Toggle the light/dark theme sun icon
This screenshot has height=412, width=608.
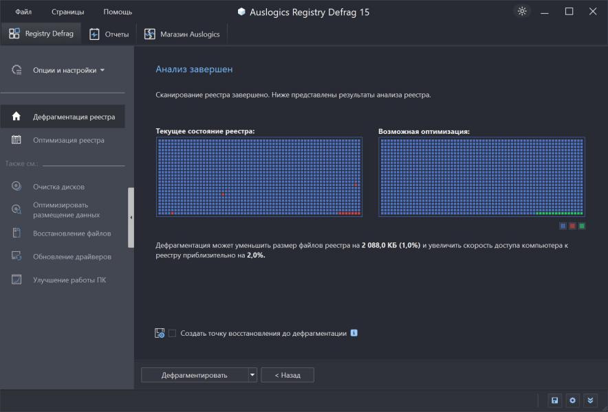522,12
